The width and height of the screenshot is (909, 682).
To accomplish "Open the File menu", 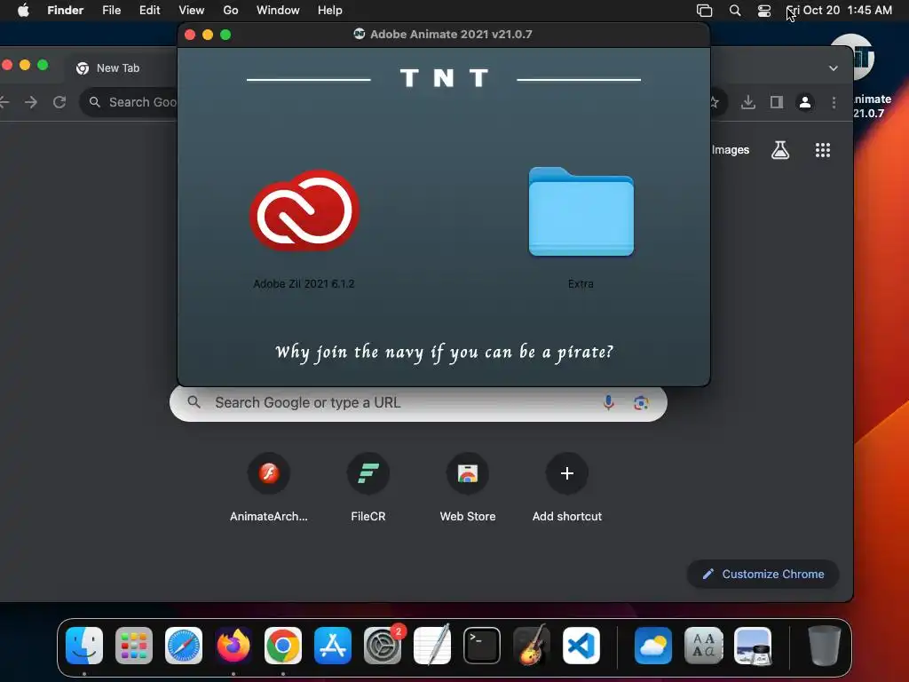I will pos(111,11).
